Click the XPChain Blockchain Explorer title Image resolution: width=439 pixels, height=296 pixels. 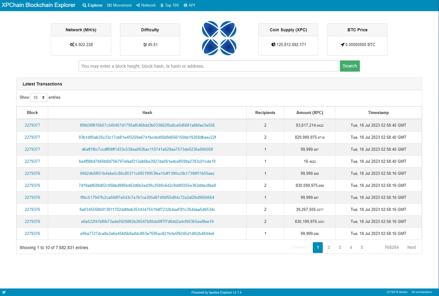[x=39, y=5]
